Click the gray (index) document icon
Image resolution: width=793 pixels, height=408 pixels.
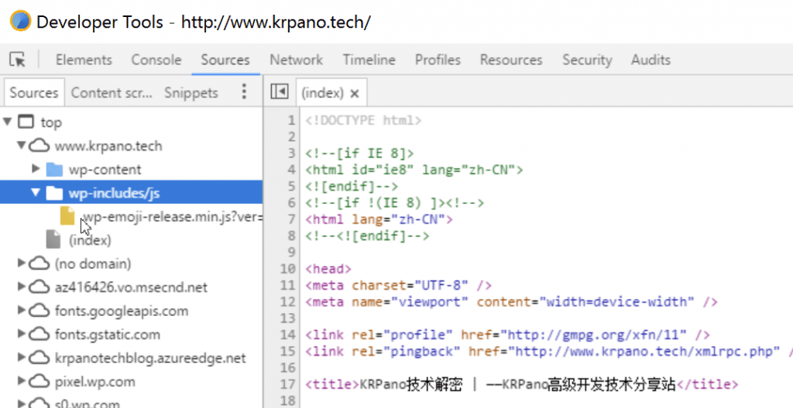pyautogui.click(x=53, y=240)
